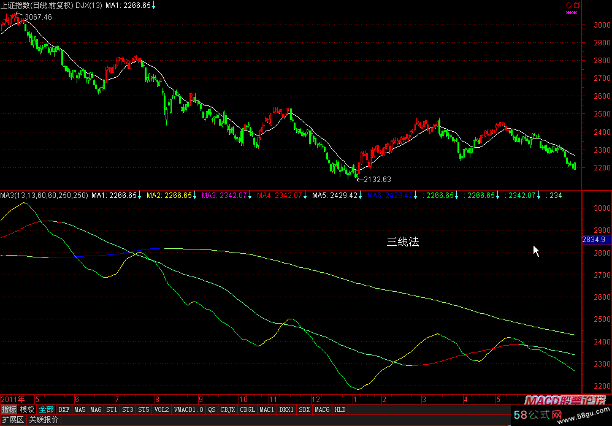Image resolution: width=612 pixels, height=426 pixels.
Task: Click the blue 2834.9 price axis label
Action: coord(594,240)
